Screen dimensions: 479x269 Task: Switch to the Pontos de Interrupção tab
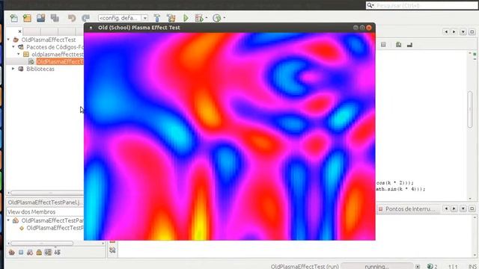[407, 209]
